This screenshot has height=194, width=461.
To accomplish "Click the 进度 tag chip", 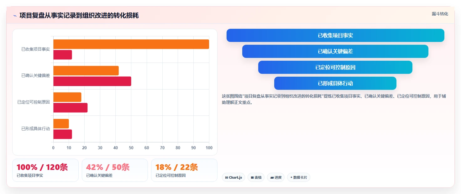I will [x=276, y=177].
